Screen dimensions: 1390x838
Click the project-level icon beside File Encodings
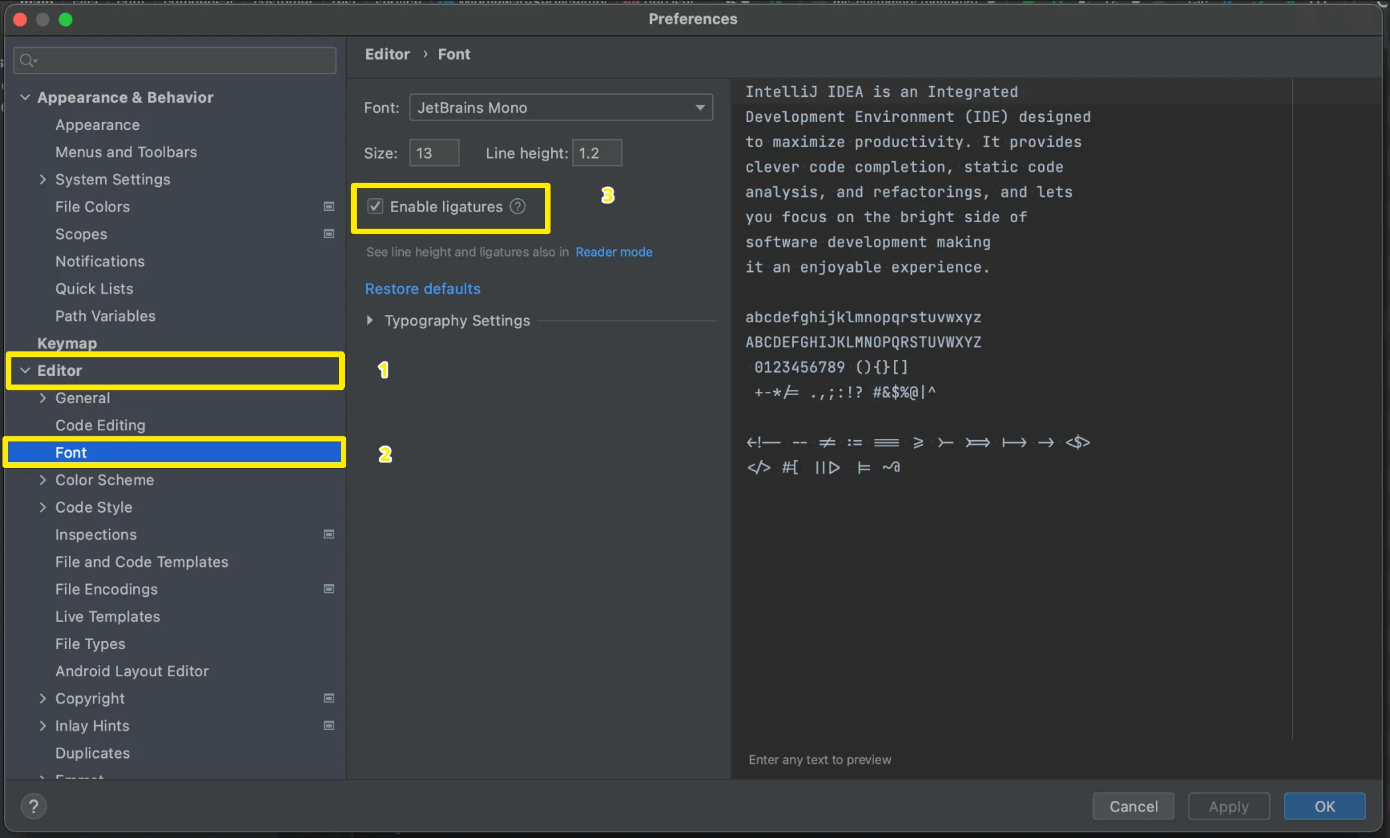click(328, 589)
